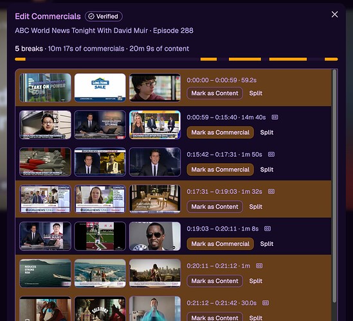Open the dining table furniture thumbnail

pyautogui.click(x=155, y=199)
